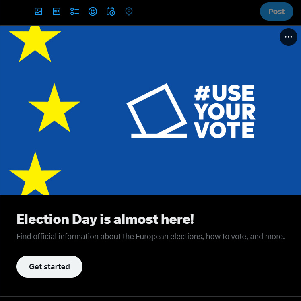Image resolution: width=301 pixels, height=301 pixels.
Task: Click the word VOTE in the banner
Action: 225,130
